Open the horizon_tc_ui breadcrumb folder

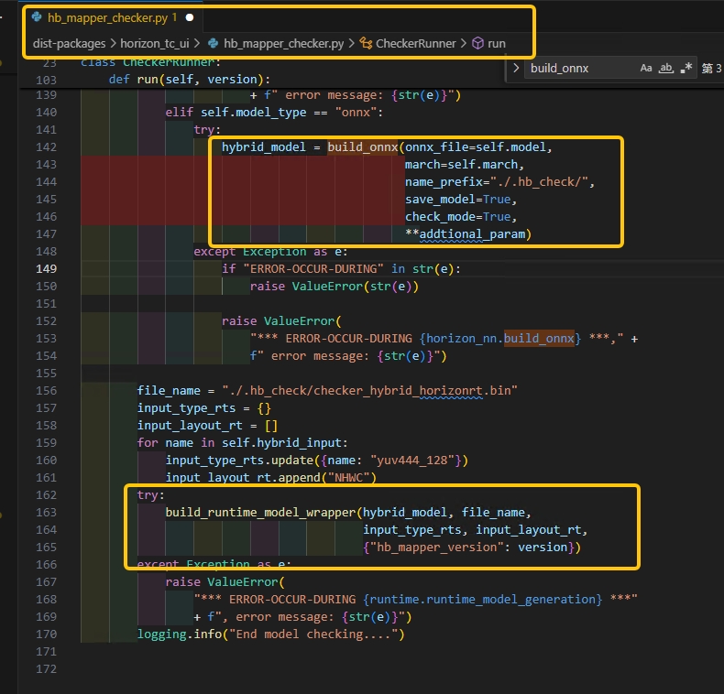[x=155, y=43]
